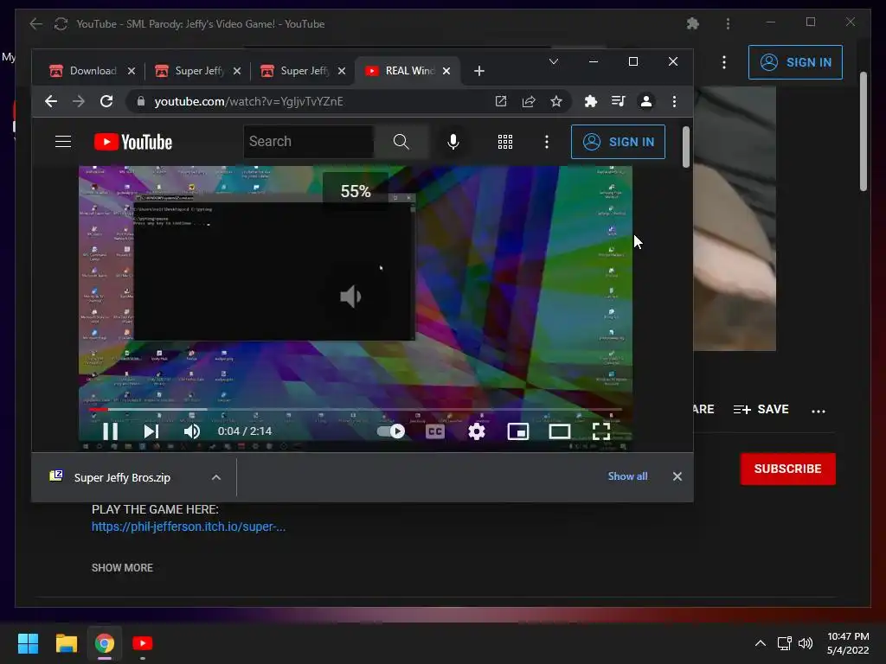Screen dimensions: 886x664
Task: Toggle closed captions CC button
Action: pyautogui.click(x=434, y=431)
